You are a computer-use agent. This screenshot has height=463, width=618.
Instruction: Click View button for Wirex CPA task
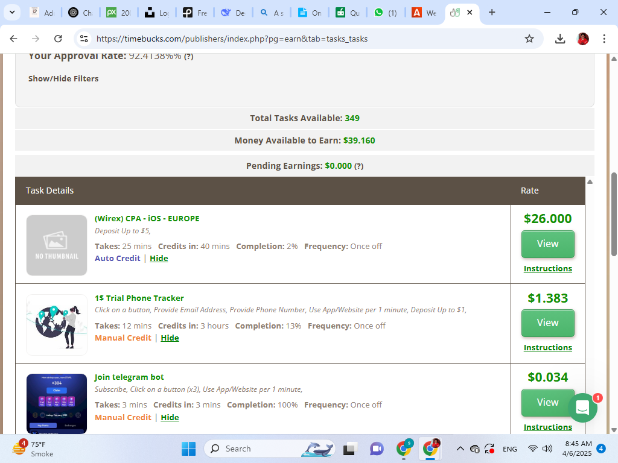547,244
